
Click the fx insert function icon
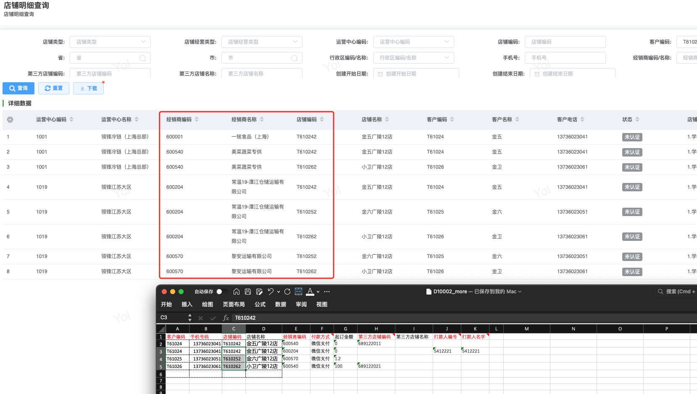[x=226, y=318]
